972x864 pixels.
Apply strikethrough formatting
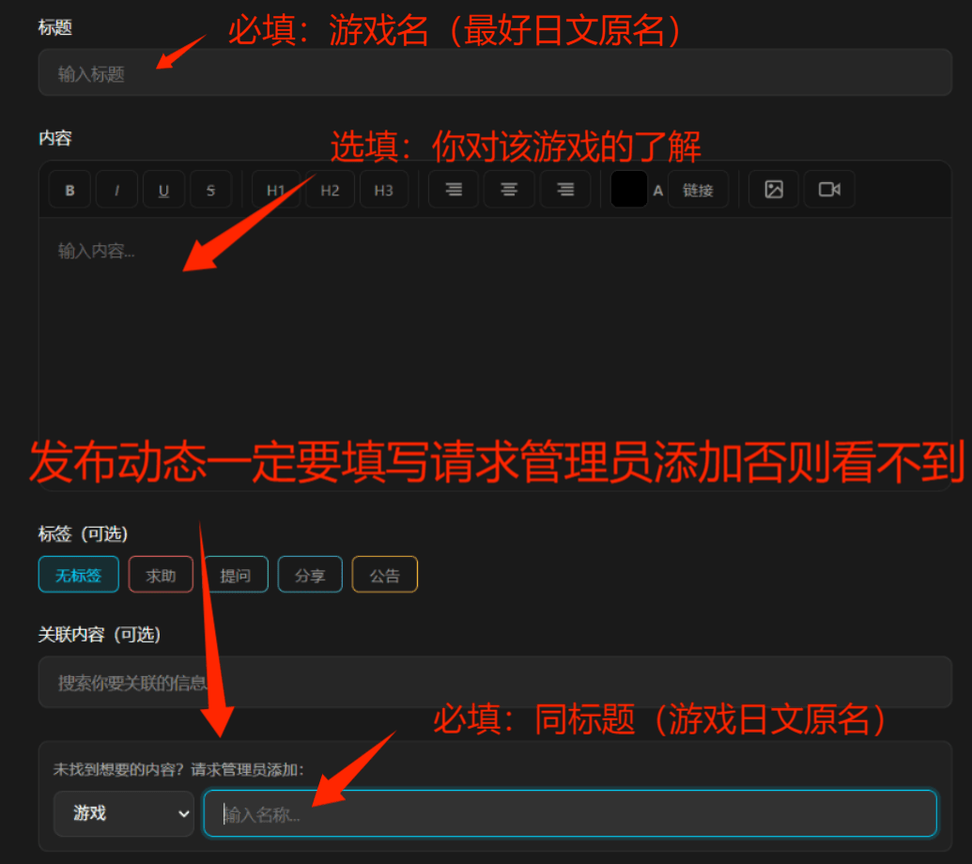210,190
